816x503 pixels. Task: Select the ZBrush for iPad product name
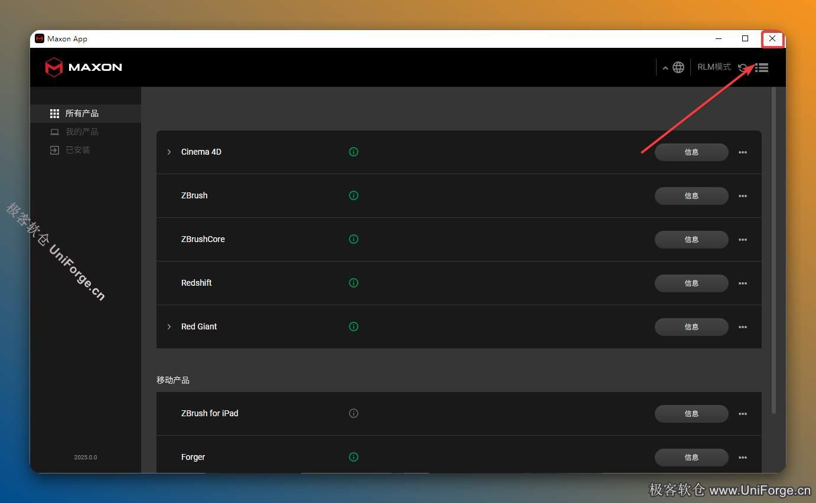tap(210, 413)
